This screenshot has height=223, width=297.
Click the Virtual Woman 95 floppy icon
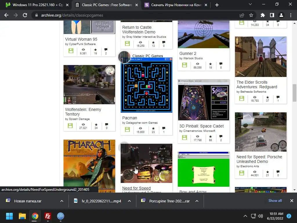tap(71, 51)
